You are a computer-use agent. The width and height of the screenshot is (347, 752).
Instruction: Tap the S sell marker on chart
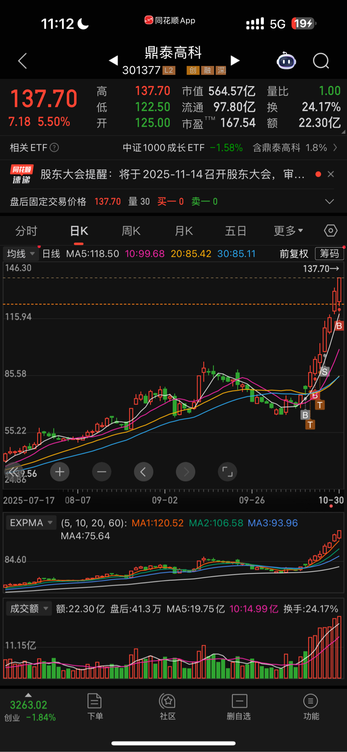click(x=324, y=372)
